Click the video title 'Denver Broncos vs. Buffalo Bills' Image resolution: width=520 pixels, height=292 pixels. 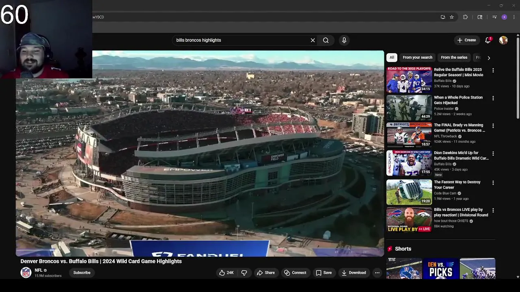(x=101, y=261)
